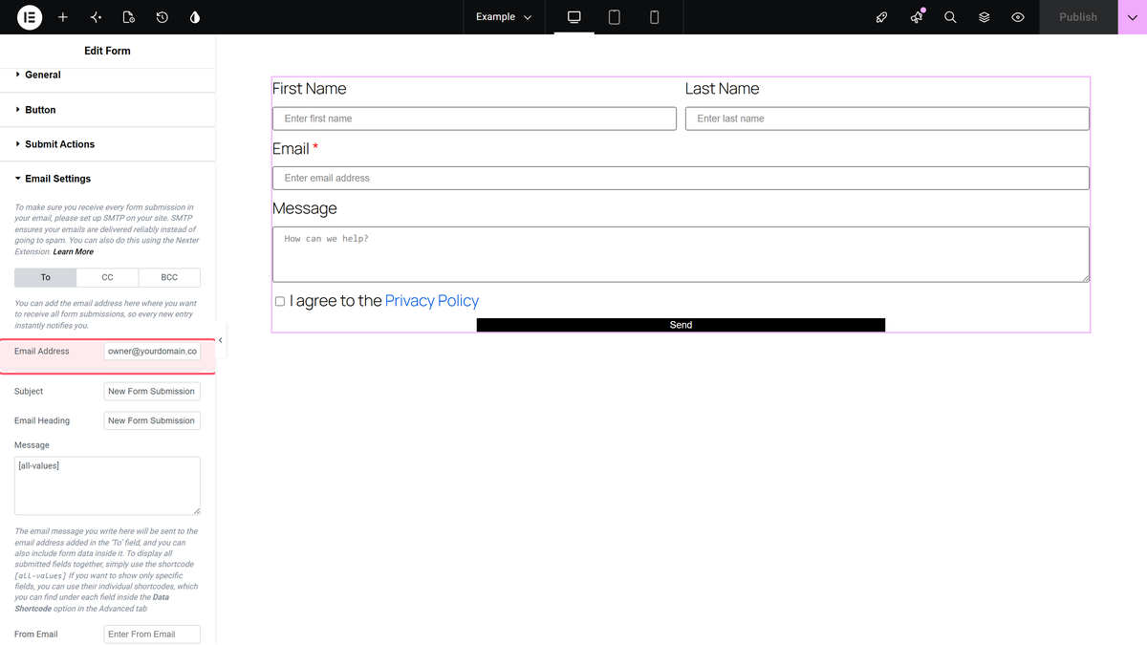Open publish options arrow dropdown

(1132, 17)
